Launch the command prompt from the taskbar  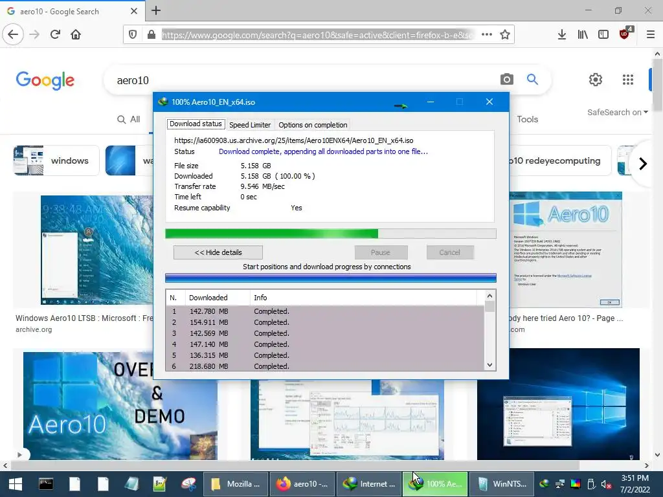tap(46, 484)
